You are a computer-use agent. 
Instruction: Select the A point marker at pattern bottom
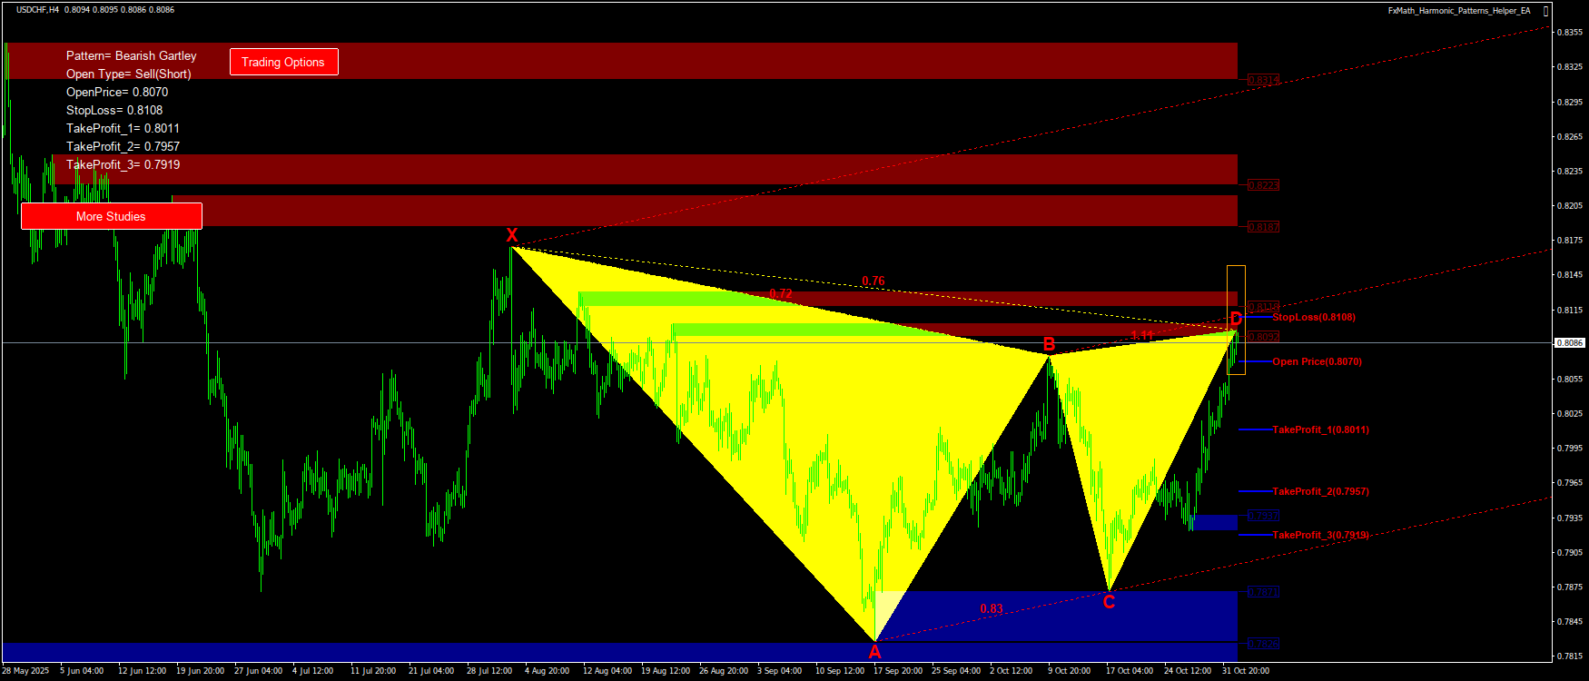click(874, 652)
